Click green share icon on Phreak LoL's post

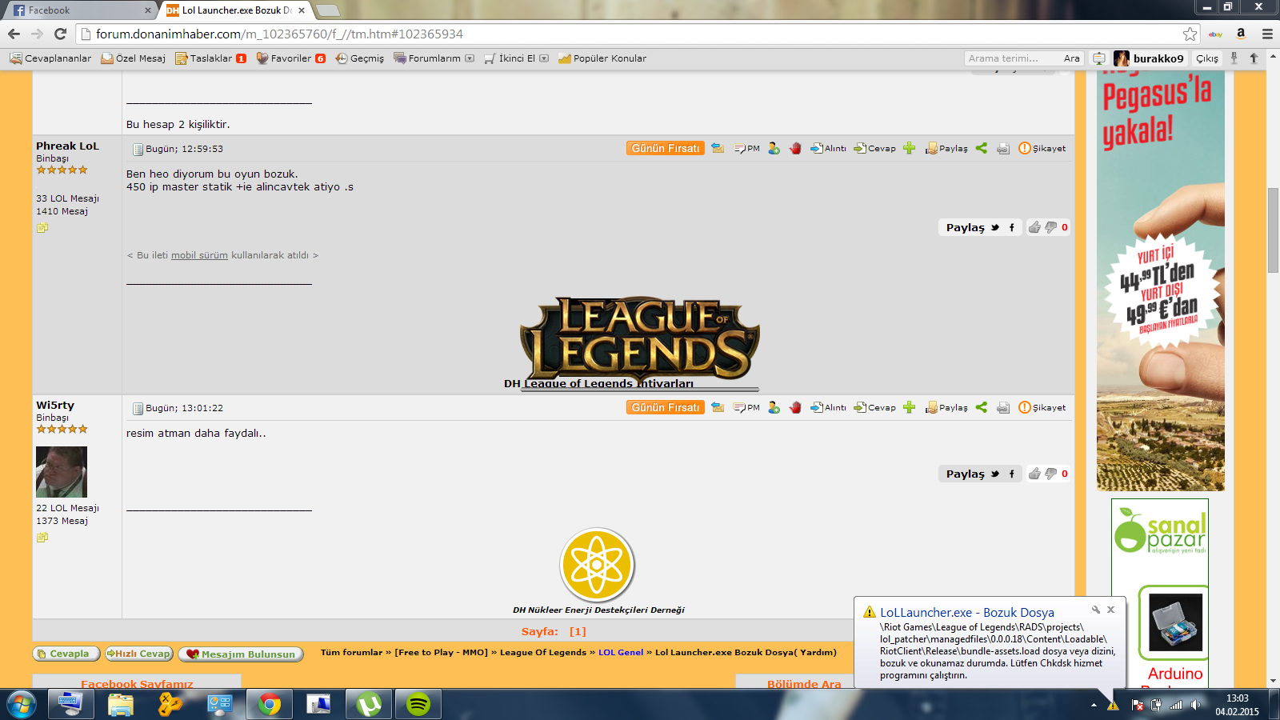click(982, 149)
